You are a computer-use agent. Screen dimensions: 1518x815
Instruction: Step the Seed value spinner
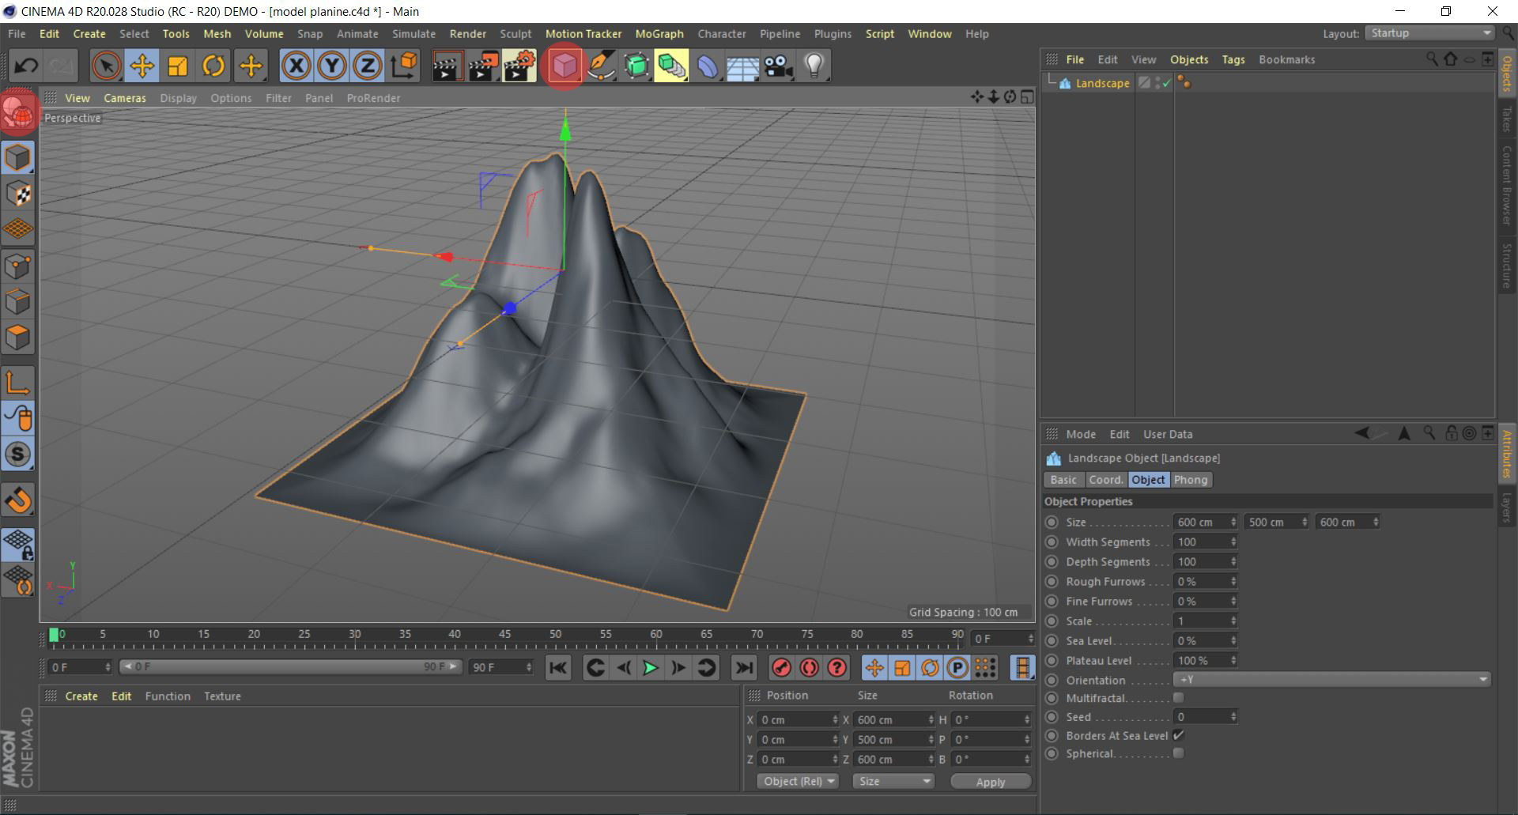[x=1233, y=717]
